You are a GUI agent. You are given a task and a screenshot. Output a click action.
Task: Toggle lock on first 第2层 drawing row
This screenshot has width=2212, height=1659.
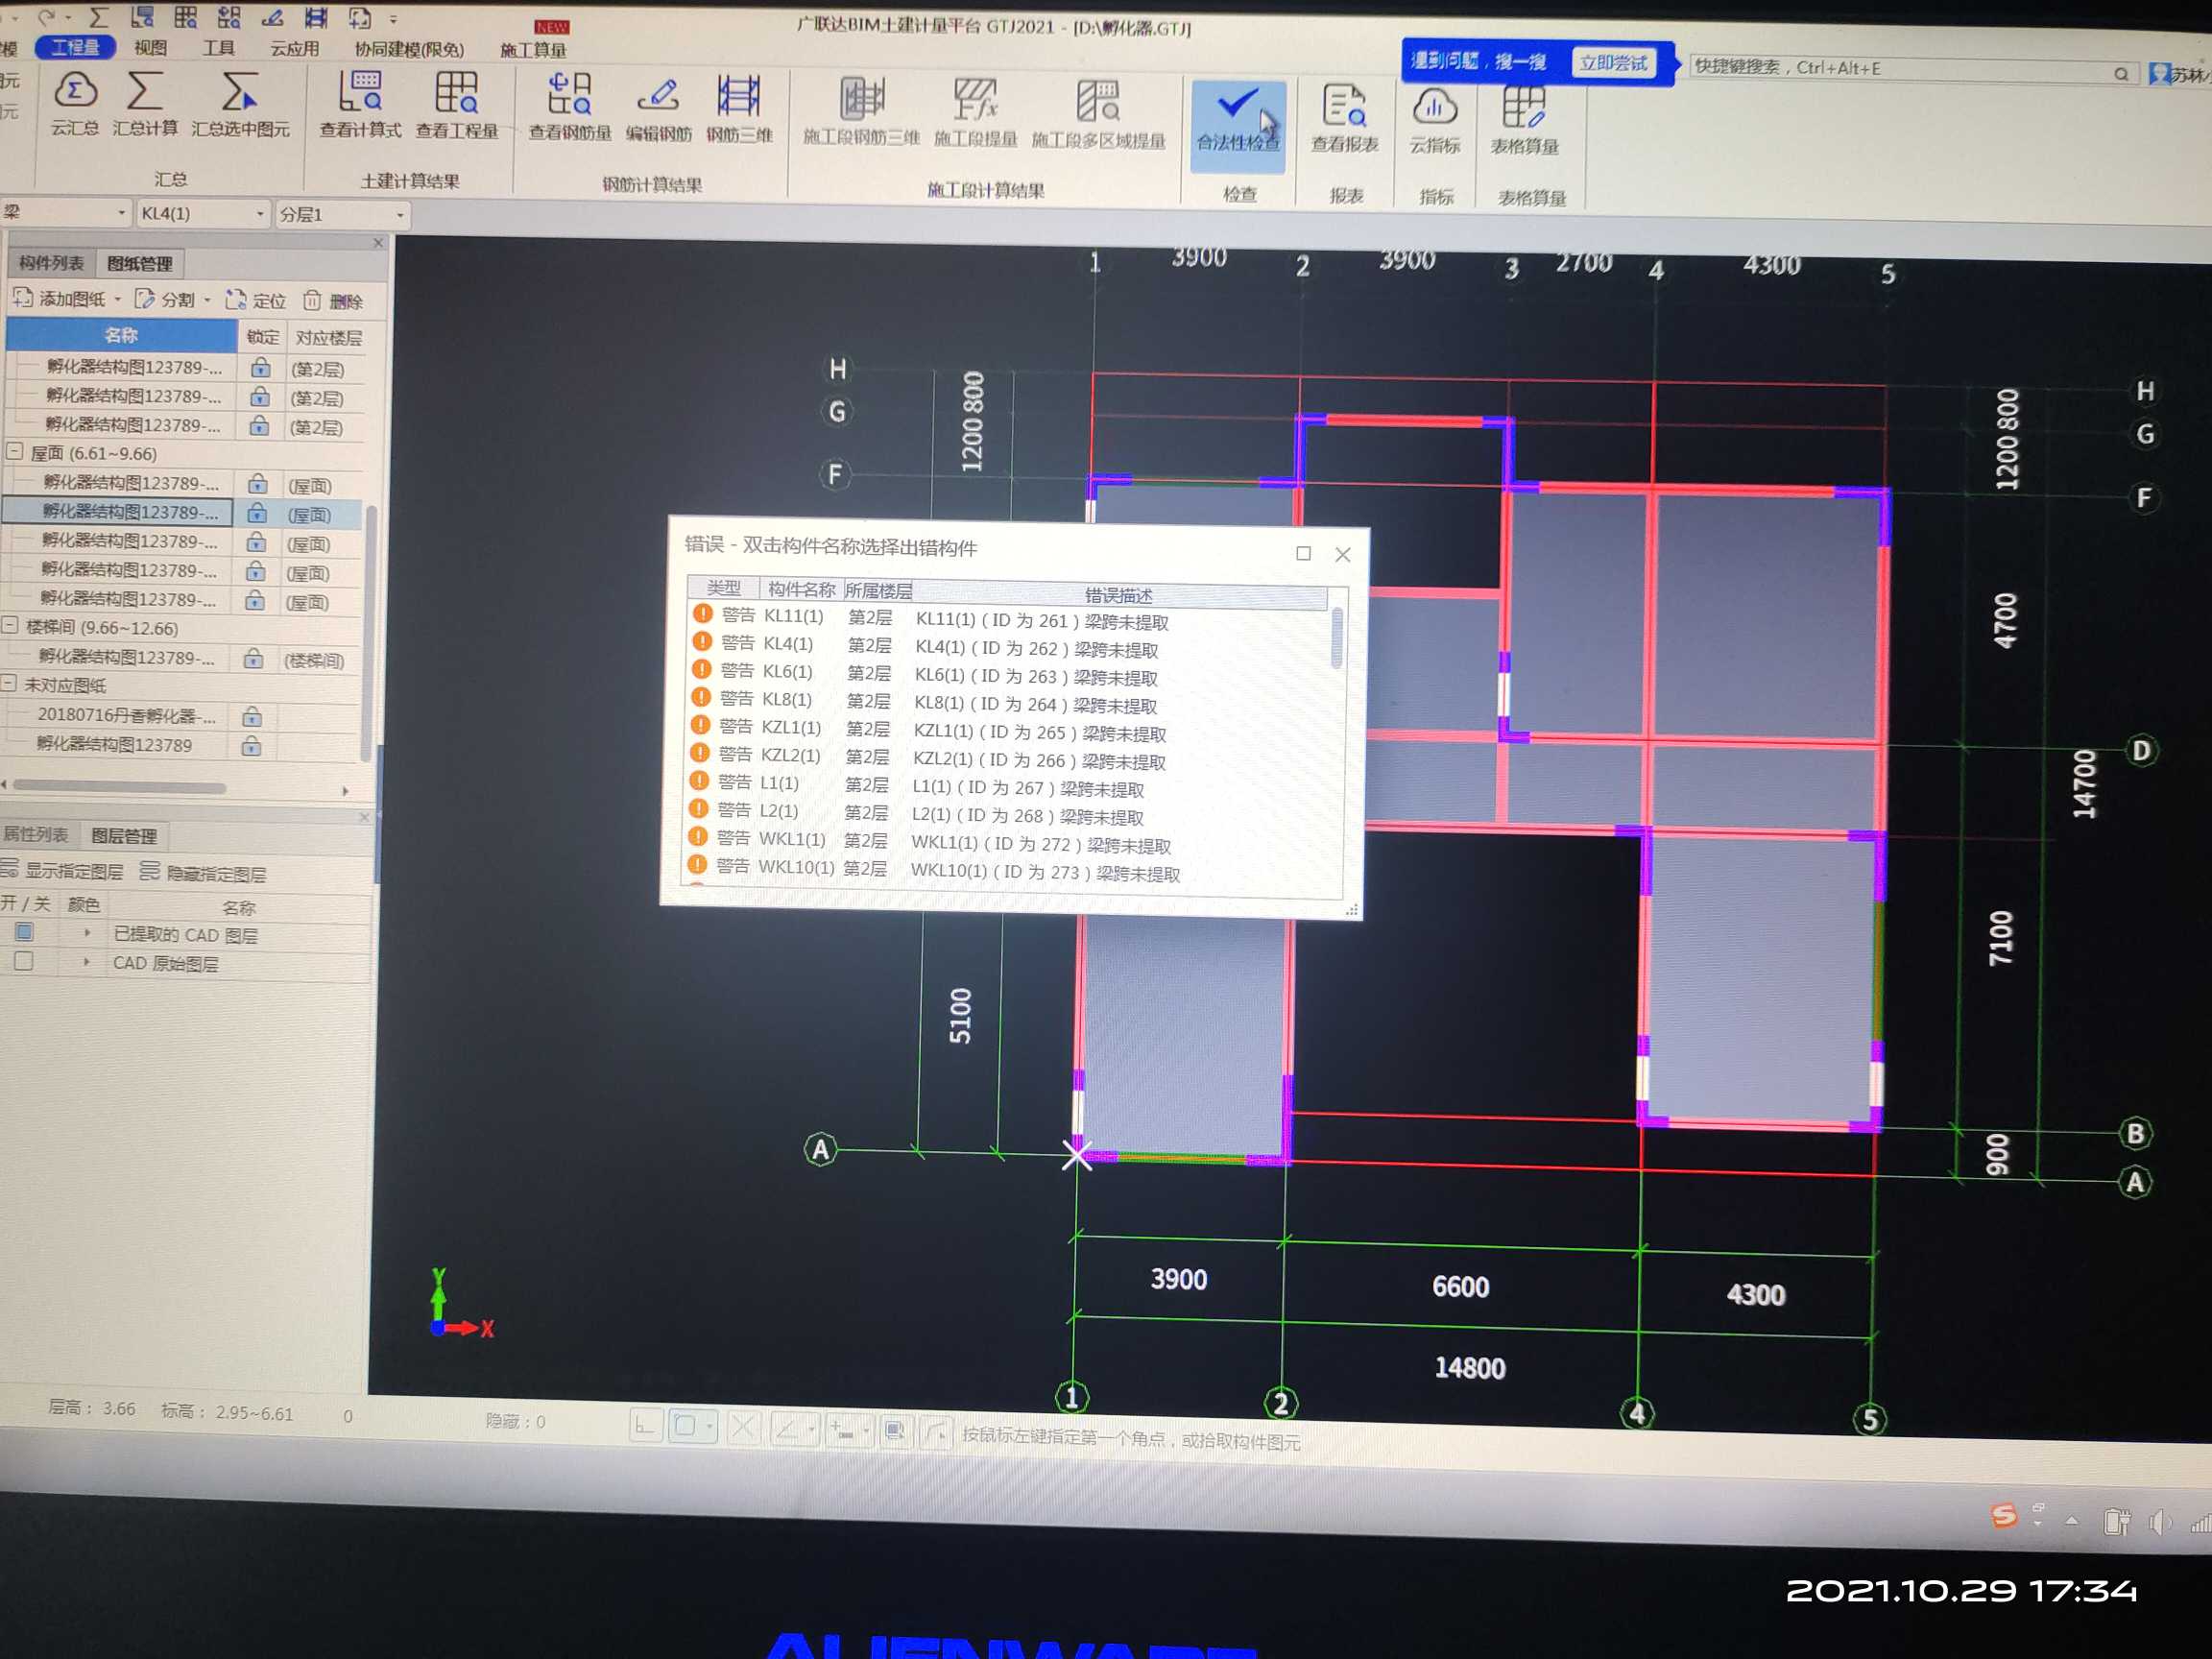point(261,367)
